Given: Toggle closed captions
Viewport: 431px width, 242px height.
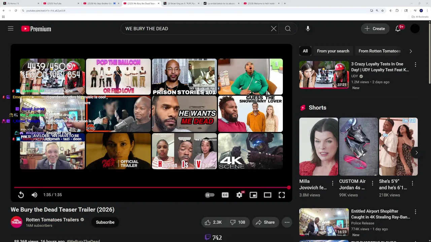Looking at the screenshot, I should pyautogui.click(x=225, y=195).
